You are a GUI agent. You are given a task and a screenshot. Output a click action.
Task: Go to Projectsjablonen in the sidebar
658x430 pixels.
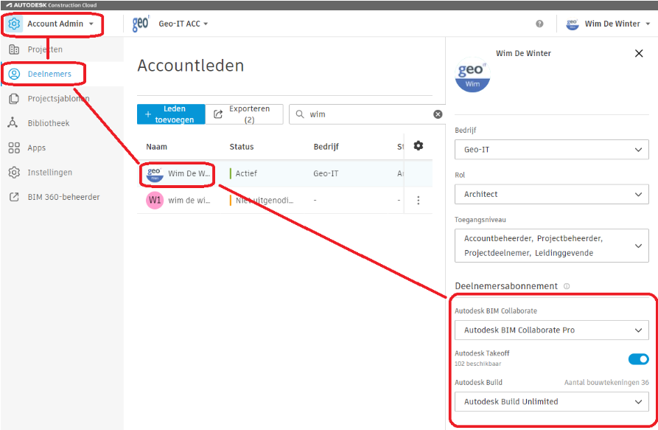pos(62,99)
